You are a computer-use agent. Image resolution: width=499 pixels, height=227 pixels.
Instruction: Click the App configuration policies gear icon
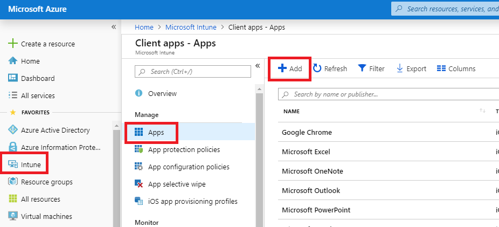(x=138, y=167)
